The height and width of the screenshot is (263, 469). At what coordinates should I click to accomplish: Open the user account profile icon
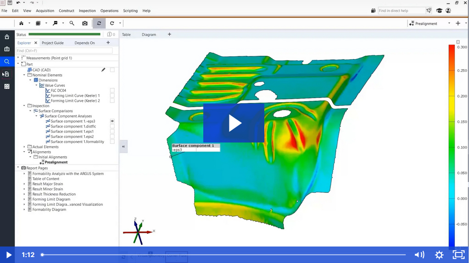[448, 11]
